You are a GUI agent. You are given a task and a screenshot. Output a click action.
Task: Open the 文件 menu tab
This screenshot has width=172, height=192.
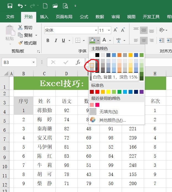(x=10, y=17)
